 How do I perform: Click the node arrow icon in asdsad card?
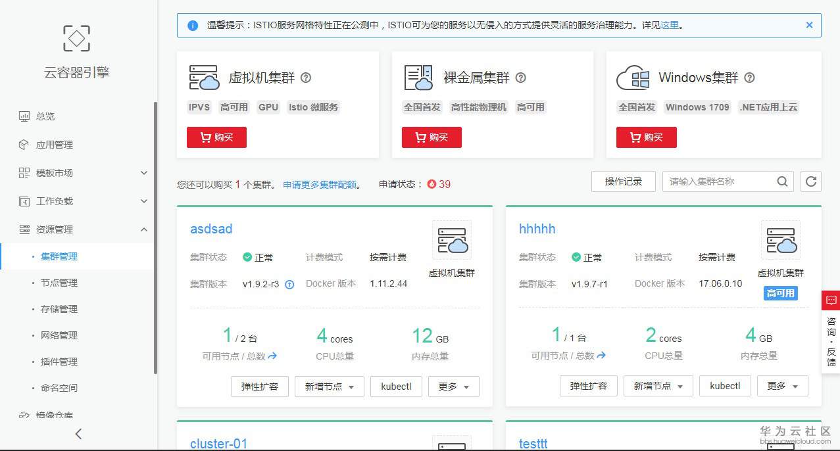(272, 356)
